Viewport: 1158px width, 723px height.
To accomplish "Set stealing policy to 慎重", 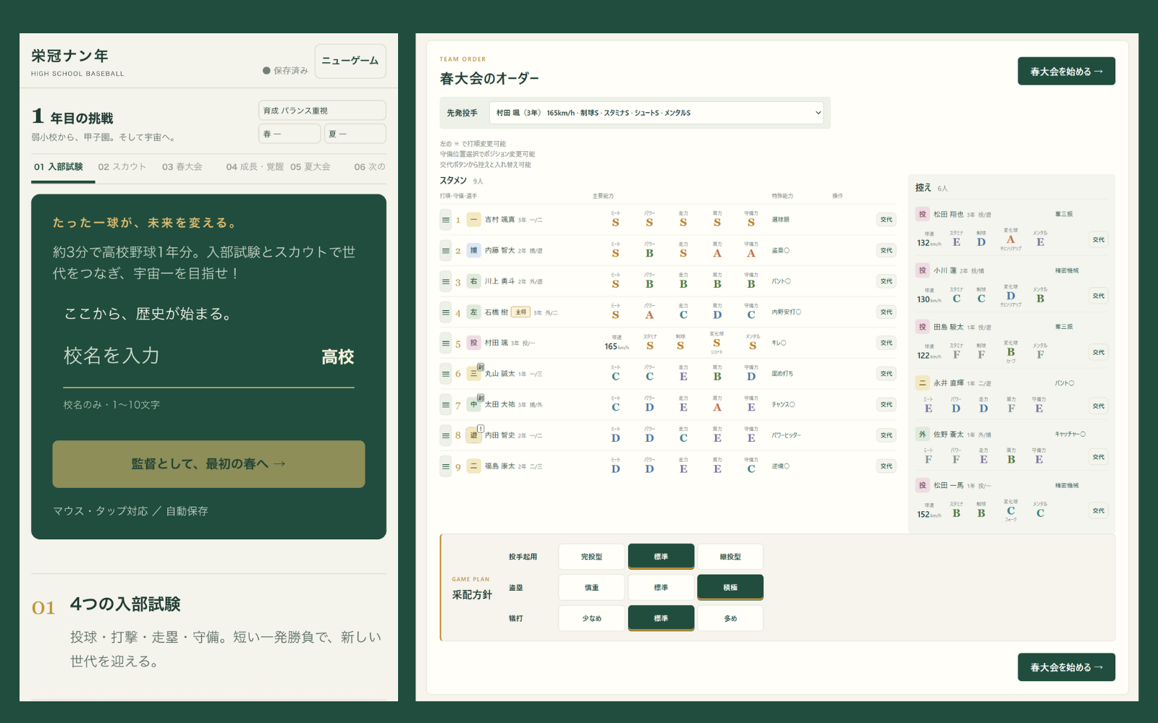I will click(591, 588).
